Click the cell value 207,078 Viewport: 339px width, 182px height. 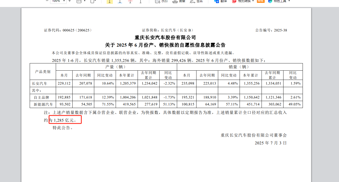click(86, 84)
